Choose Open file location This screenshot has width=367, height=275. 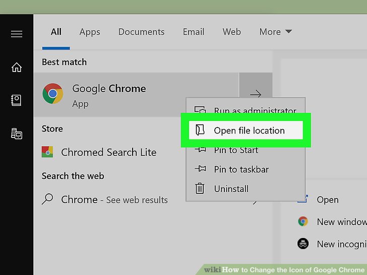[246, 130]
